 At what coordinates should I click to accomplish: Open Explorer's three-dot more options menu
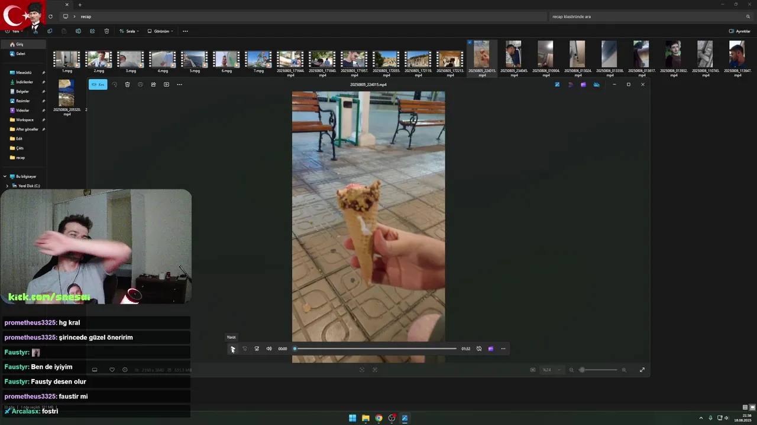tap(185, 31)
